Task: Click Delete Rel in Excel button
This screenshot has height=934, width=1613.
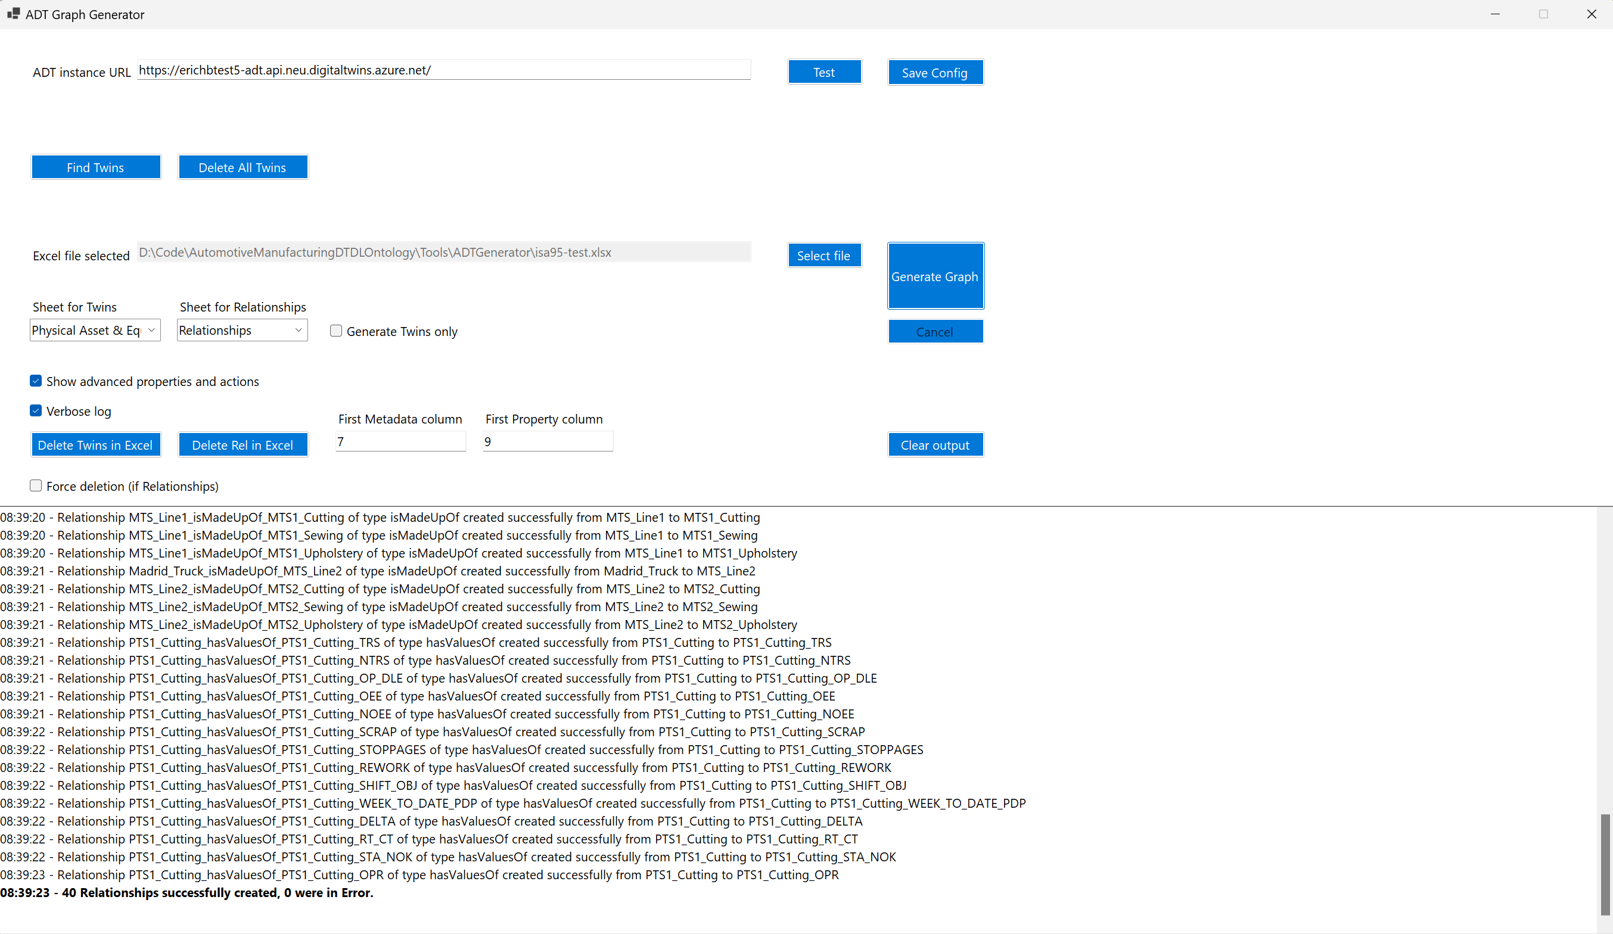Action: (243, 445)
